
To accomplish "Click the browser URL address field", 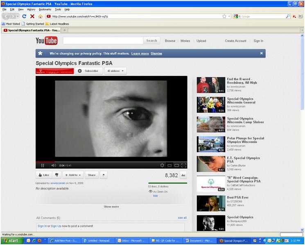I will 136,16.
